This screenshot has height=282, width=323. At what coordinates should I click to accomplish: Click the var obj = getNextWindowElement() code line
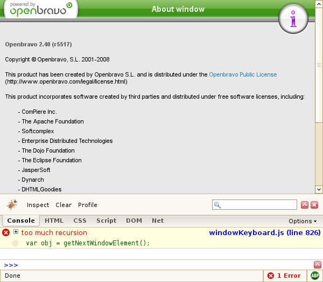(x=88, y=243)
